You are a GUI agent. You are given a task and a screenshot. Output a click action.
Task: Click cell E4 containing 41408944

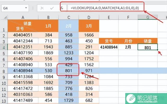click(109, 47)
